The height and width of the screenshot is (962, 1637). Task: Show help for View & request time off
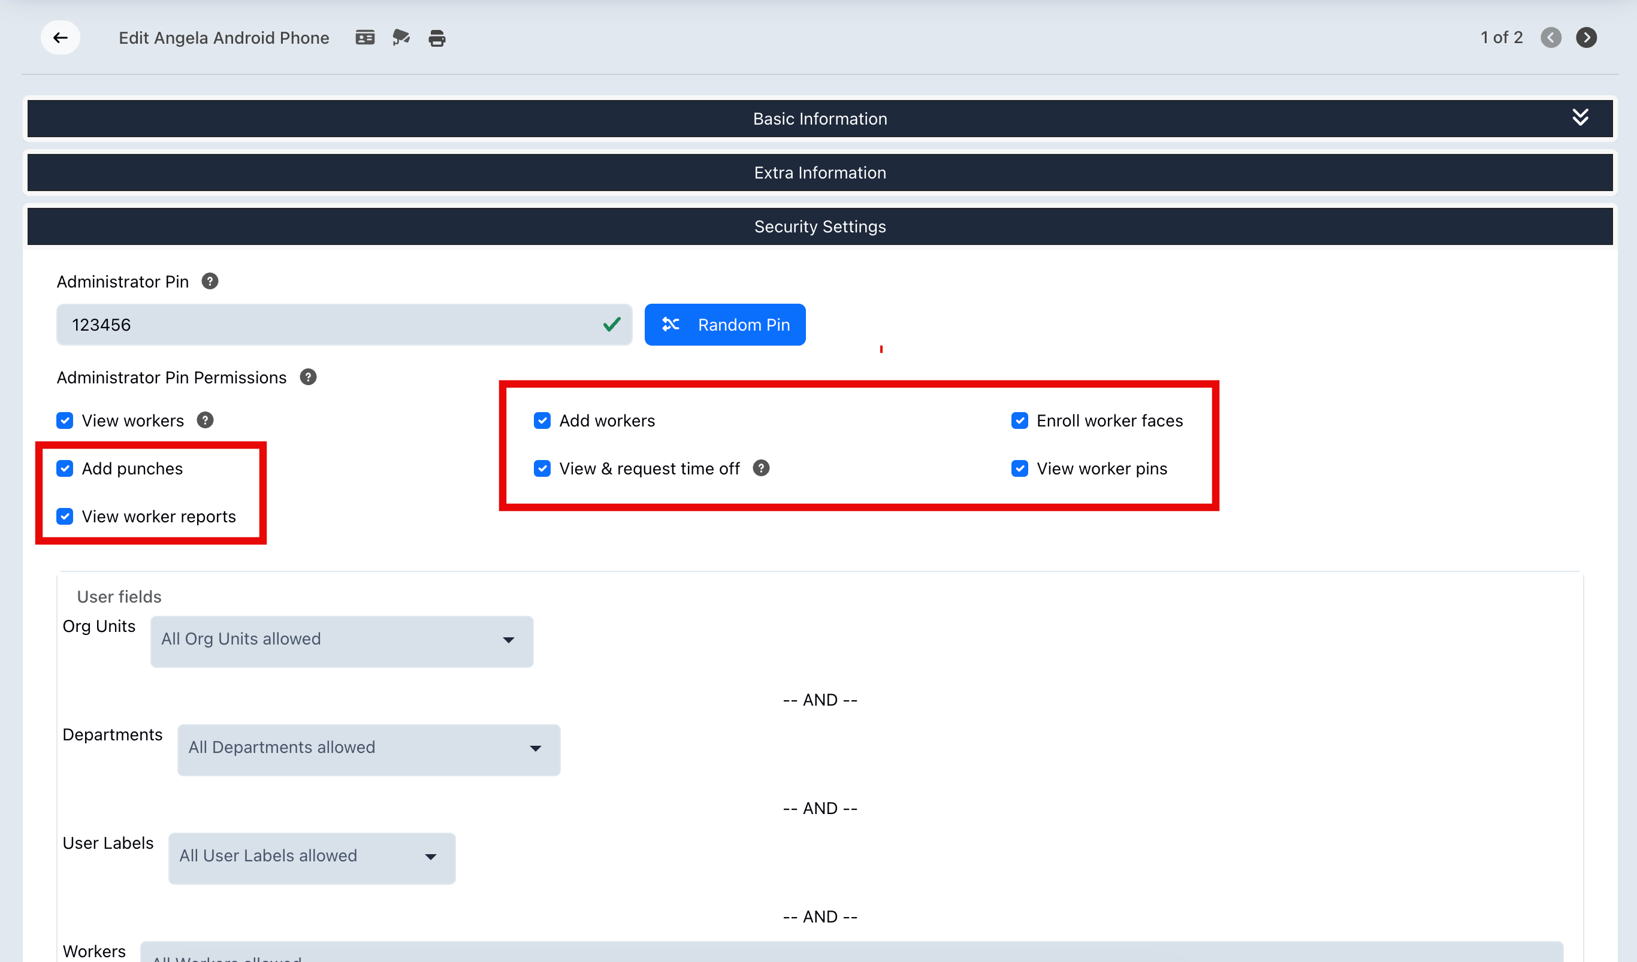(762, 468)
